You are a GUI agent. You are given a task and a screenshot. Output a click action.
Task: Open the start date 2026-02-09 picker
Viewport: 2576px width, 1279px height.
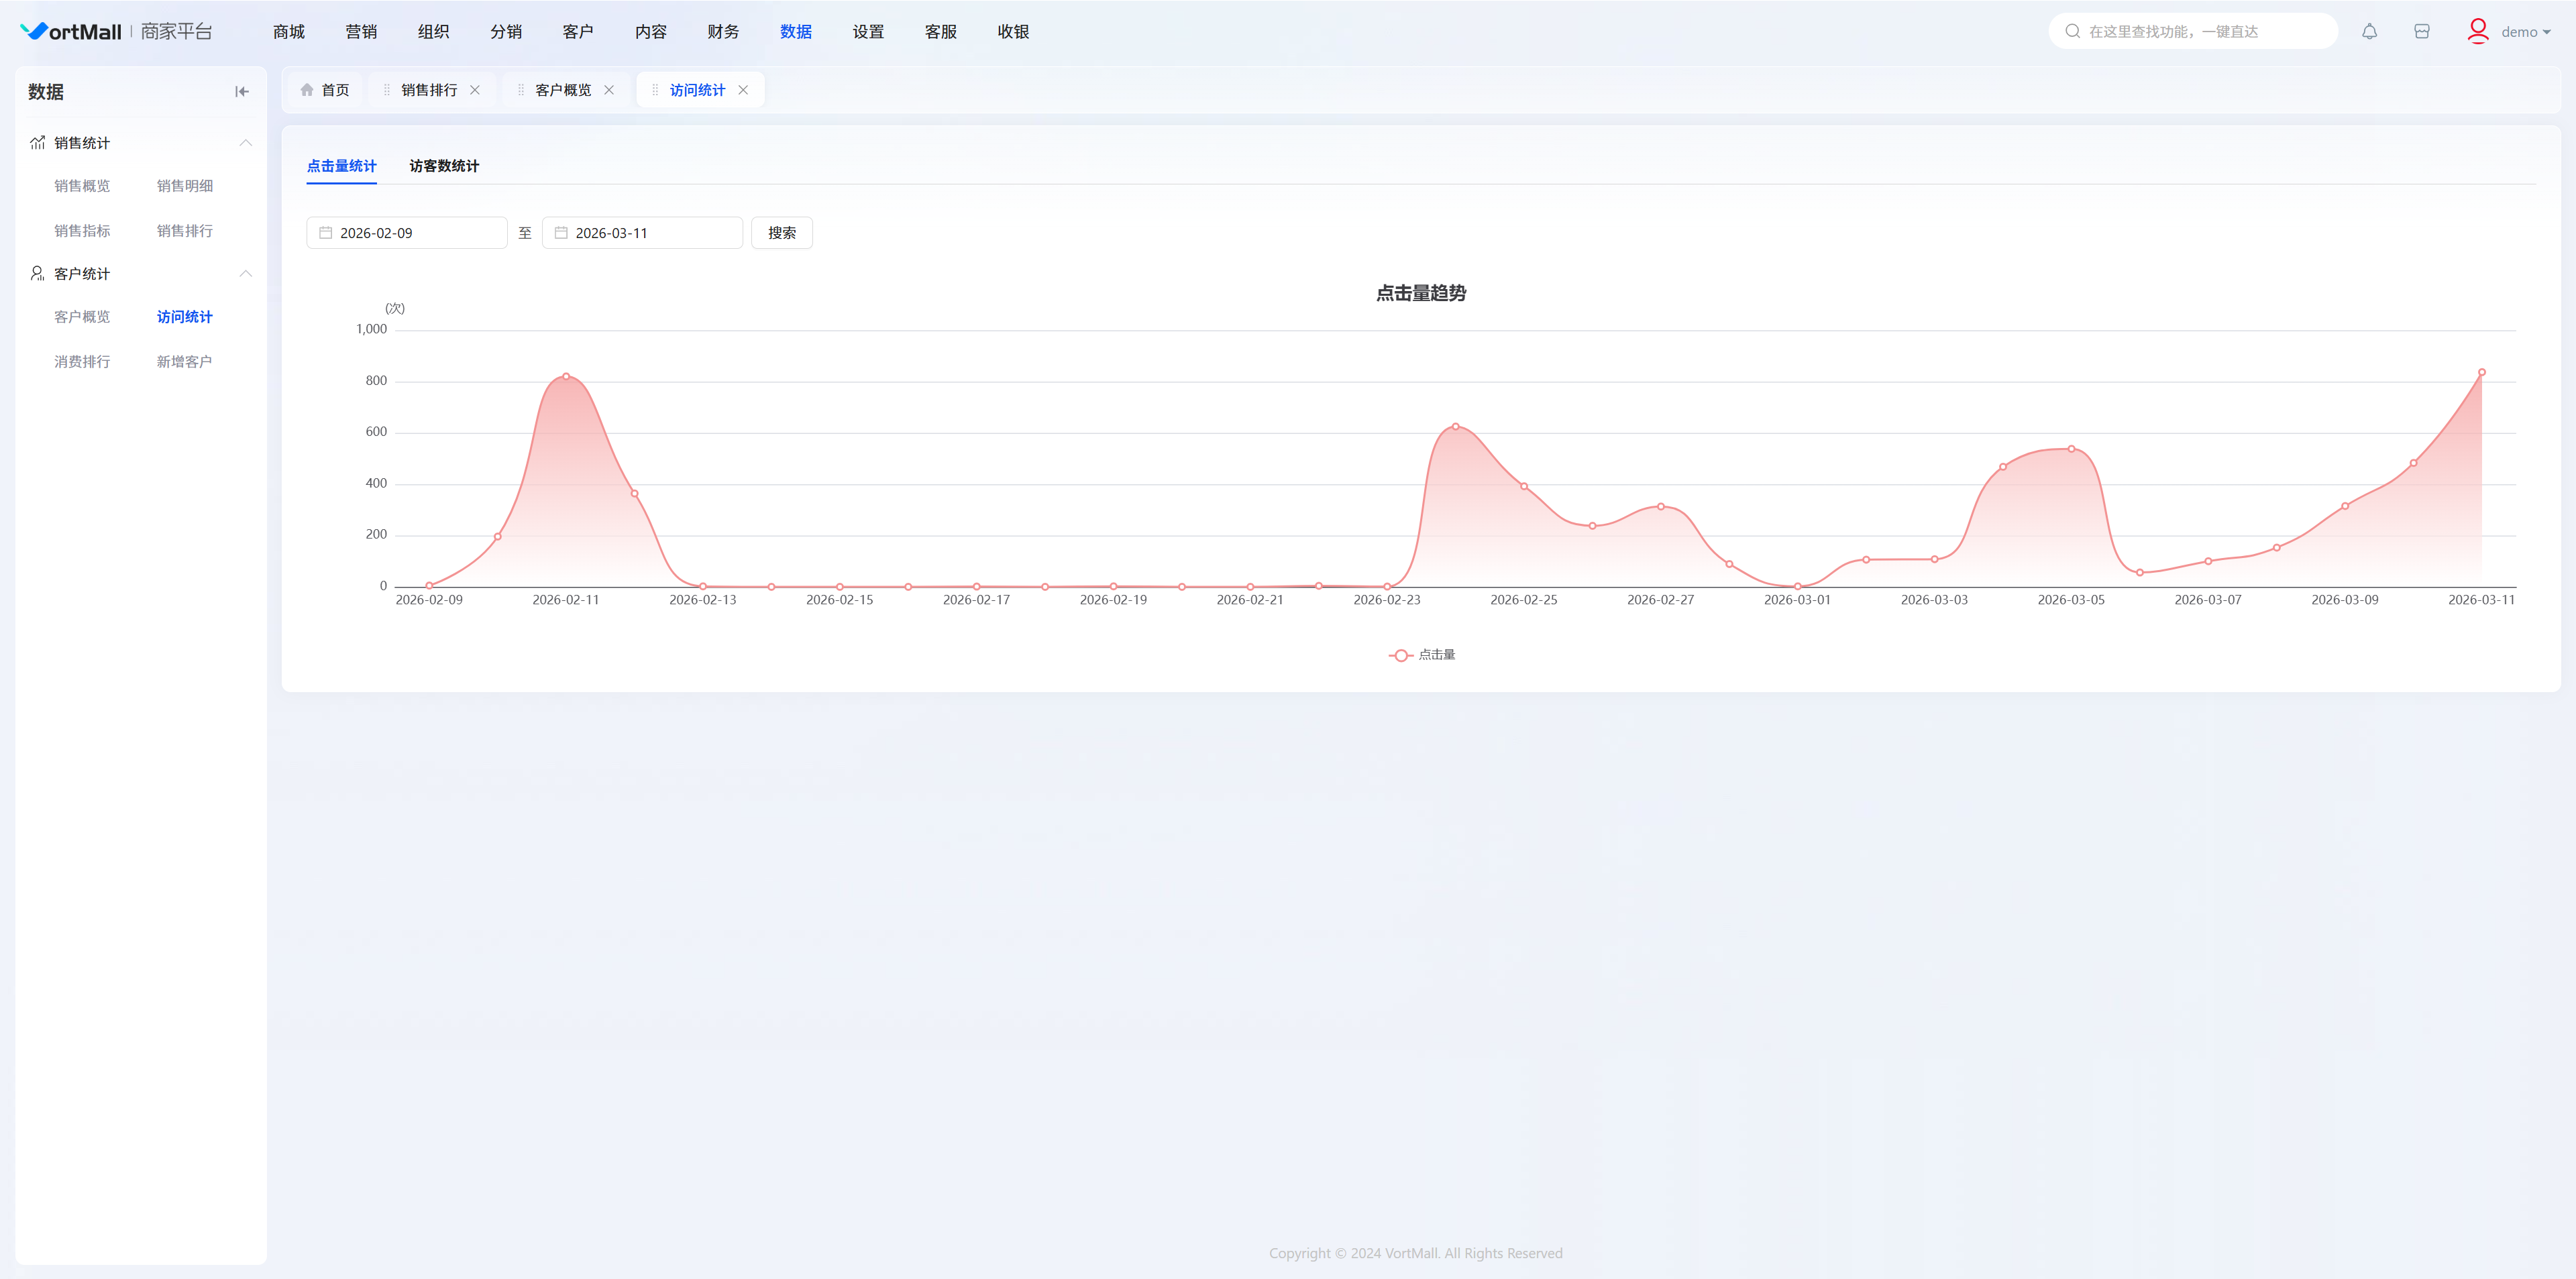click(406, 233)
